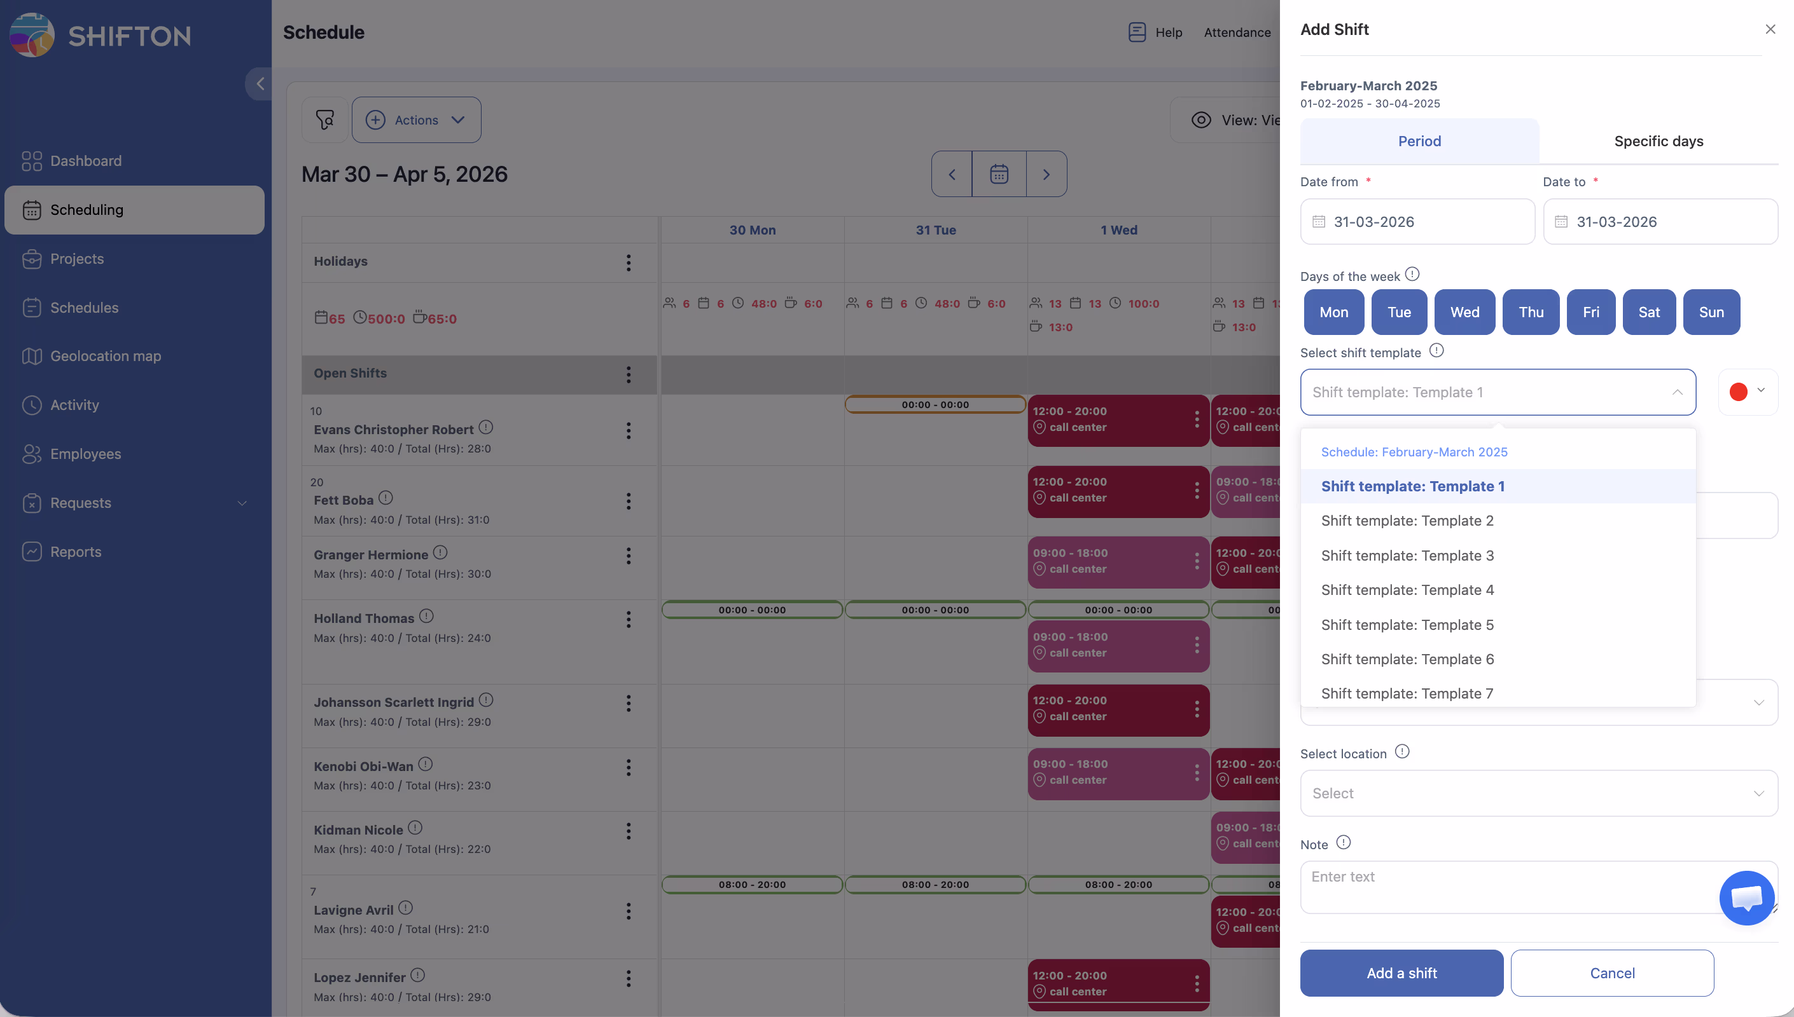
Task: Expand the Select location dropdown
Action: (x=1538, y=793)
